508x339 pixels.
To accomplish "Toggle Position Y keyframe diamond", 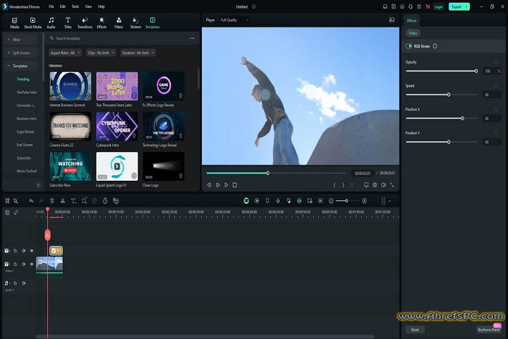I will click(x=496, y=133).
